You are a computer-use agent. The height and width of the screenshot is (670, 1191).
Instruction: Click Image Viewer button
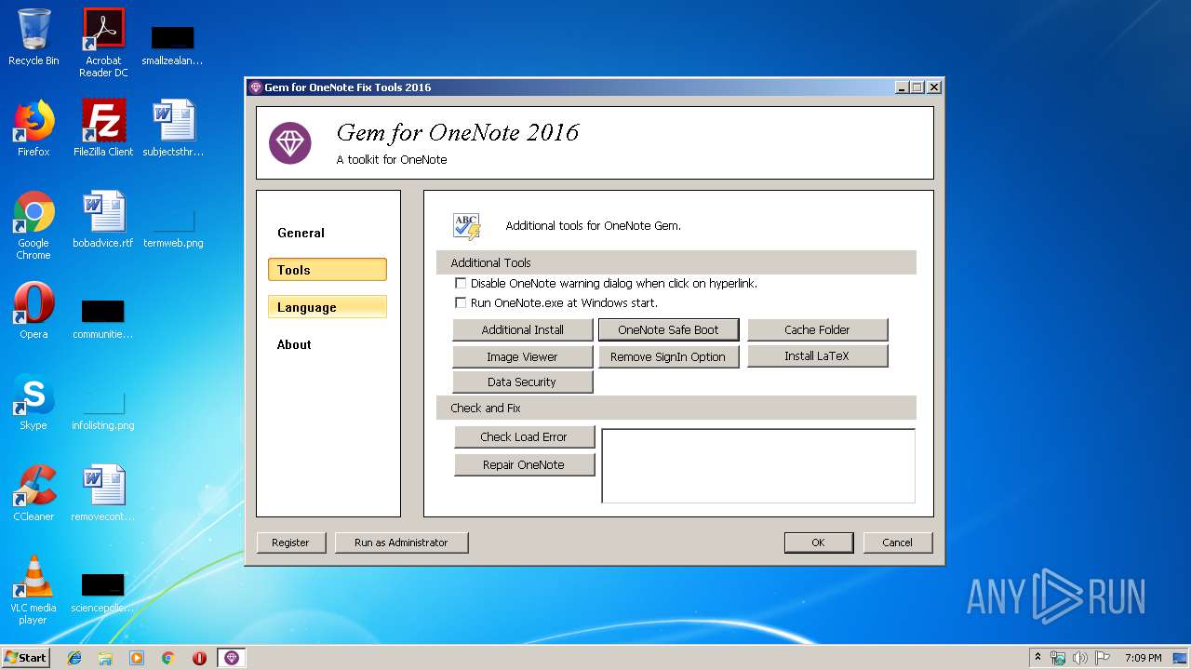[523, 356]
